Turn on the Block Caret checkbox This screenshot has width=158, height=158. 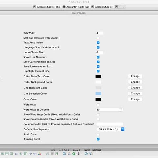[98, 135]
